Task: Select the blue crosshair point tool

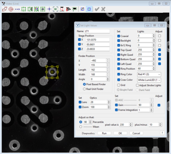Action: click(x=49, y=9)
